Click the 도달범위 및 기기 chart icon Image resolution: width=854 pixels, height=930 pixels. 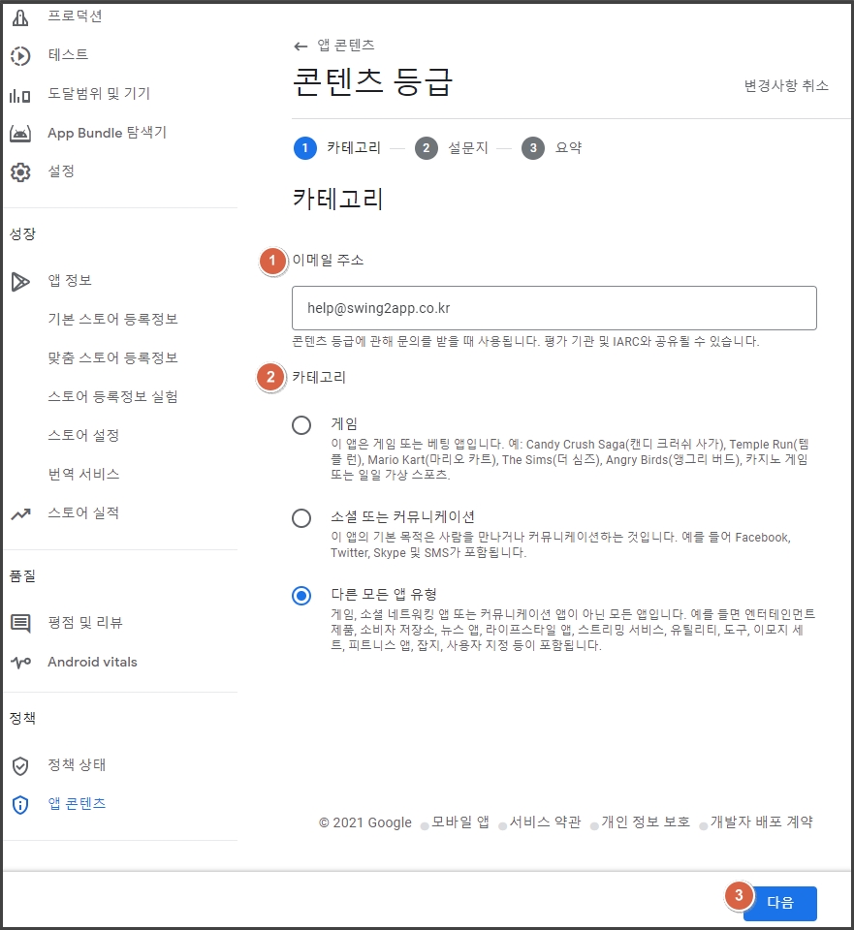(x=20, y=95)
